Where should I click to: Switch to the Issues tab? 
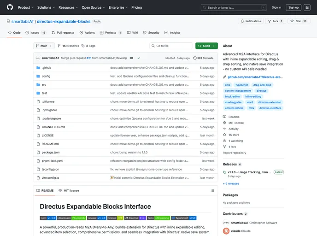pyautogui.click(x=36, y=33)
